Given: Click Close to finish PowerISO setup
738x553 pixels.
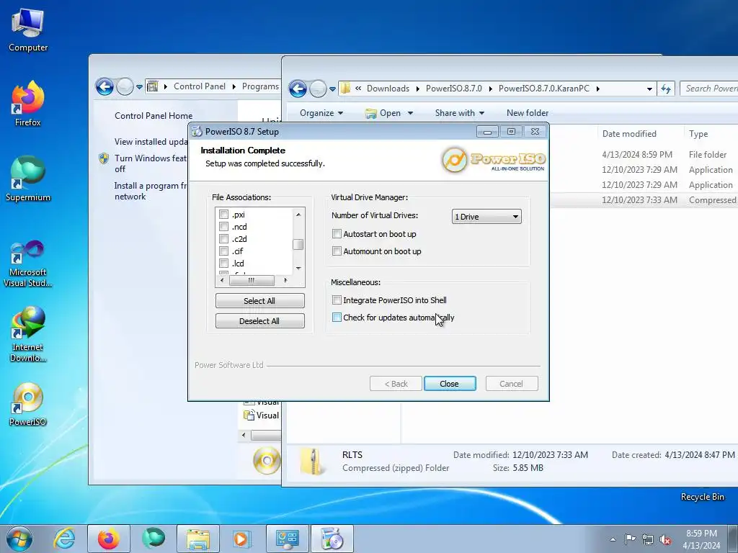Looking at the screenshot, I should pos(450,384).
